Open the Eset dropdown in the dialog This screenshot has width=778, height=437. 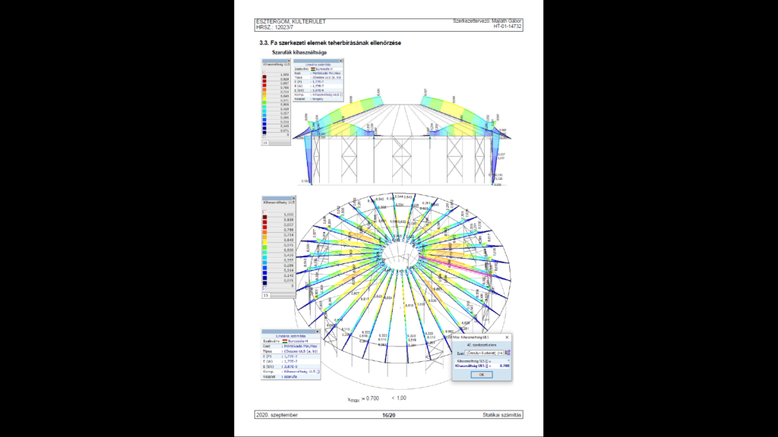coord(484,353)
